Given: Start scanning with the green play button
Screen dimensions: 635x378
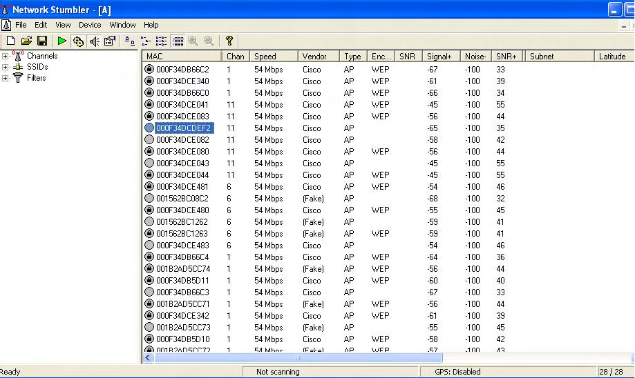Looking at the screenshot, I should (61, 41).
